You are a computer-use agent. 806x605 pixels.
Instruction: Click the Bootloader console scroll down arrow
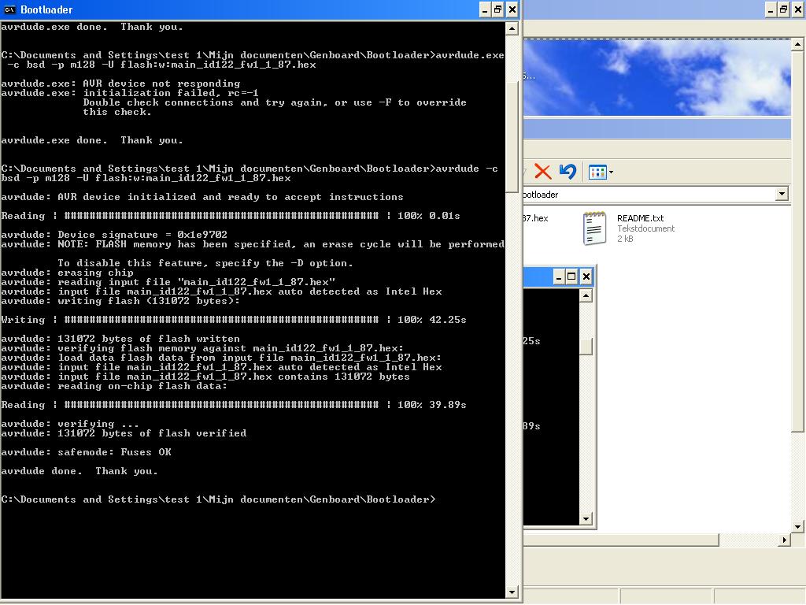pos(512,592)
